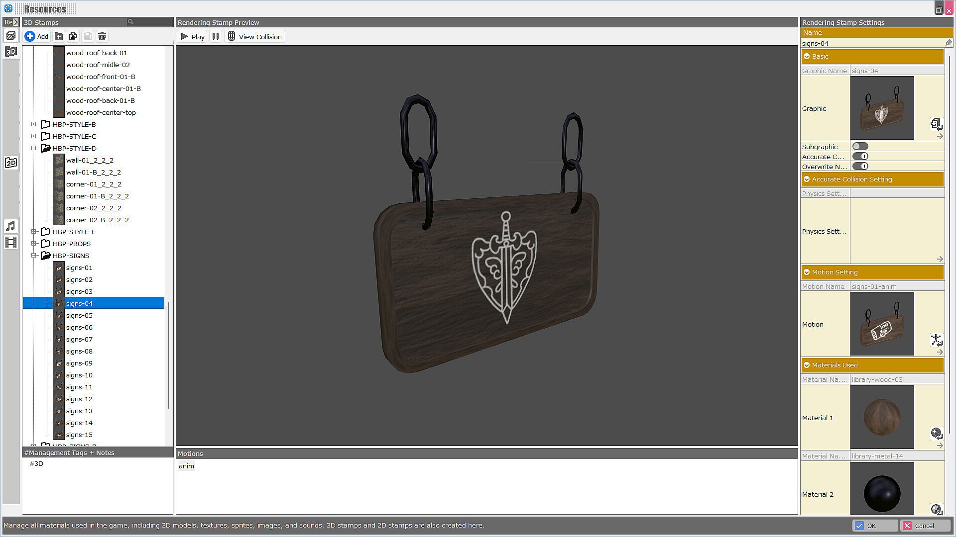Open the 3D stamps sidebar category
The image size is (956, 537).
[x=11, y=51]
